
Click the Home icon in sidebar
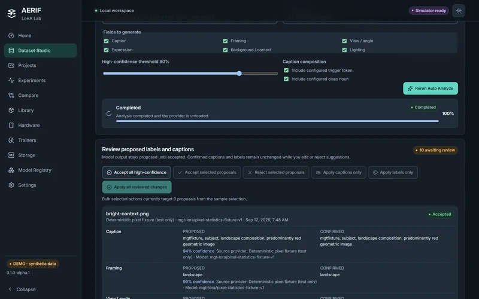(11, 36)
